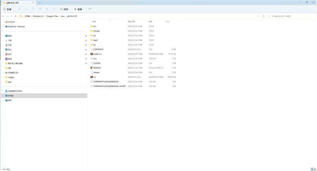The width and height of the screenshot is (317, 171).
Task: Click the Delete trash icon in toolbar
Action: click(54, 9)
